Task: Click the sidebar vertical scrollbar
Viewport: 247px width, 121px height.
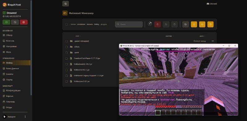Action: pos(31,48)
